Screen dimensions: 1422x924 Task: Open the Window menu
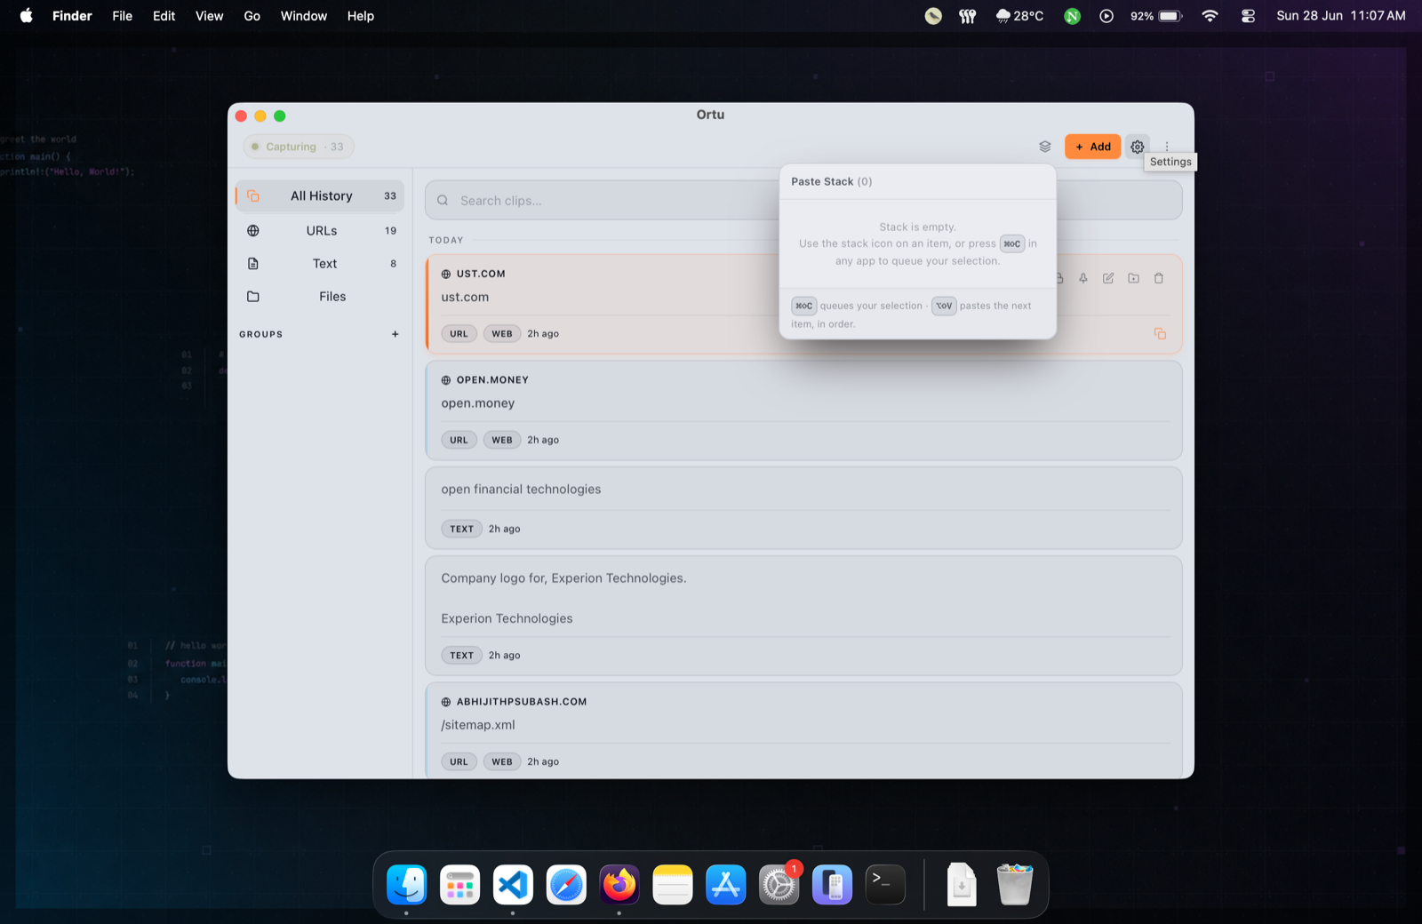(x=304, y=16)
